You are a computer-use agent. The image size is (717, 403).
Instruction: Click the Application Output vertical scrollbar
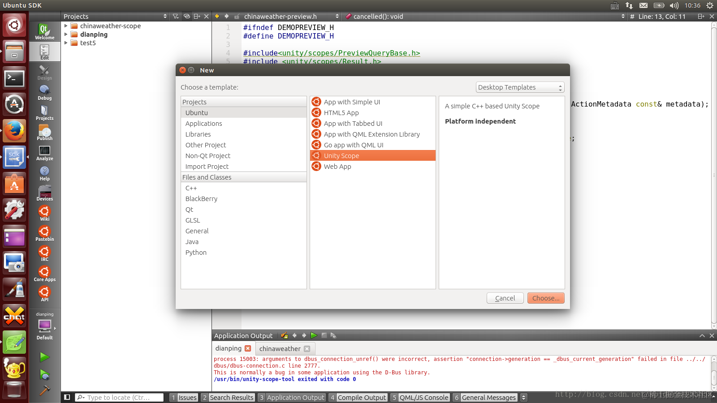(713, 373)
